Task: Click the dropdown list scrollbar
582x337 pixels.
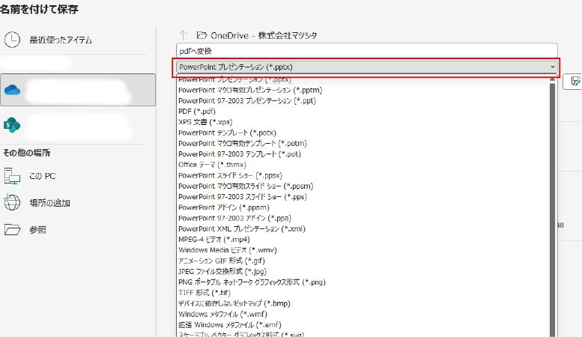Action: click(x=552, y=208)
